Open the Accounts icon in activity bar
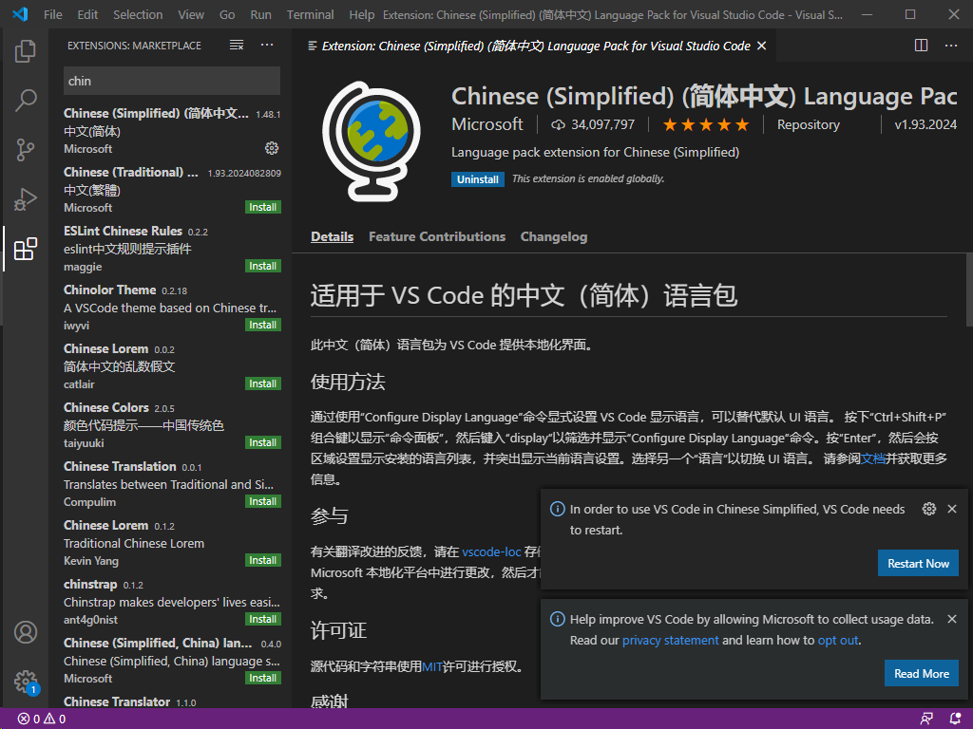Viewport: 973px width, 729px height. (x=26, y=632)
